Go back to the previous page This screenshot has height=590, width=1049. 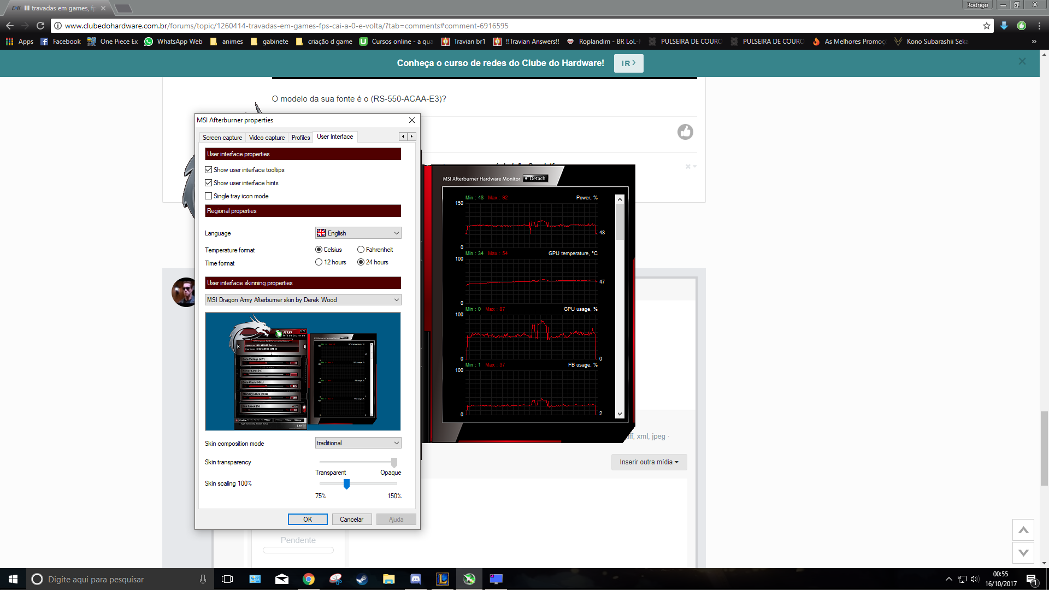click(10, 26)
